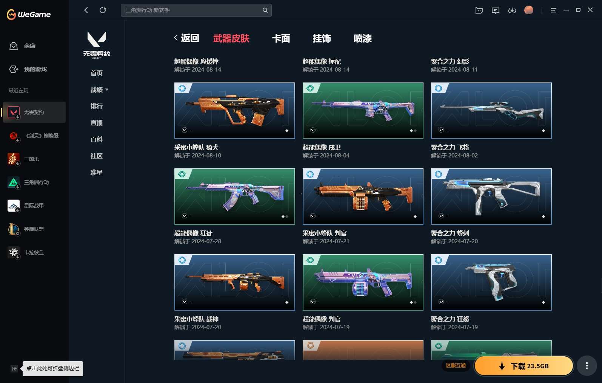Open the download manager icon
The width and height of the screenshot is (602, 383).
pyautogui.click(x=512, y=10)
